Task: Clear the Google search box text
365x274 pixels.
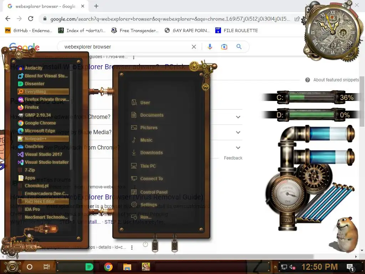Action: point(194,47)
